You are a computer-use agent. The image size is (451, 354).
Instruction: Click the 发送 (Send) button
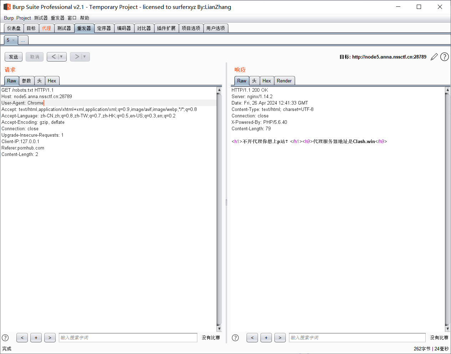[14, 57]
